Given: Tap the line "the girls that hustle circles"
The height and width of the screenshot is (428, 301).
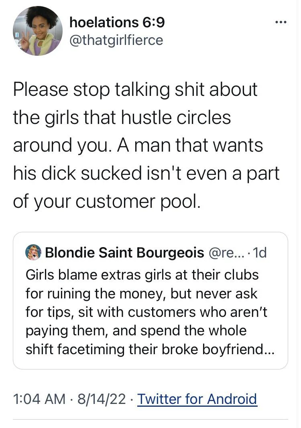Looking at the screenshot, I should pos(122,118).
